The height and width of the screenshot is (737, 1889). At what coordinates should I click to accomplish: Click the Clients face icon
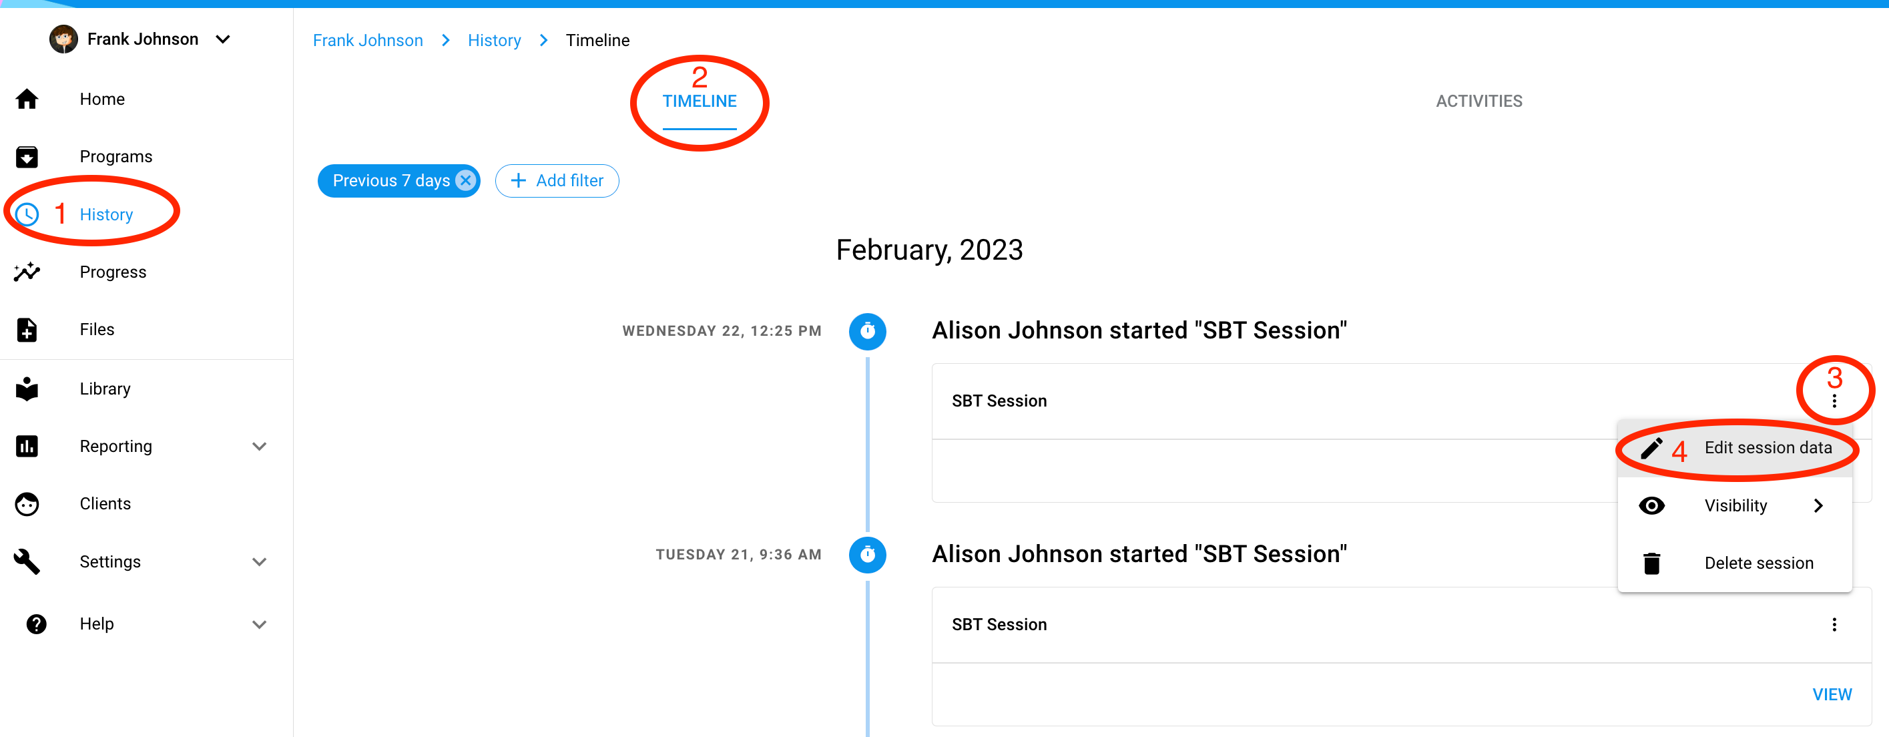pos(27,504)
